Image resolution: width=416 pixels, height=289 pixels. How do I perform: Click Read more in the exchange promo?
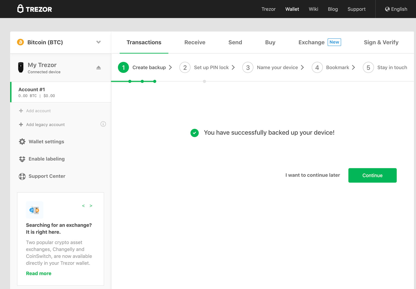coord(39,273)
